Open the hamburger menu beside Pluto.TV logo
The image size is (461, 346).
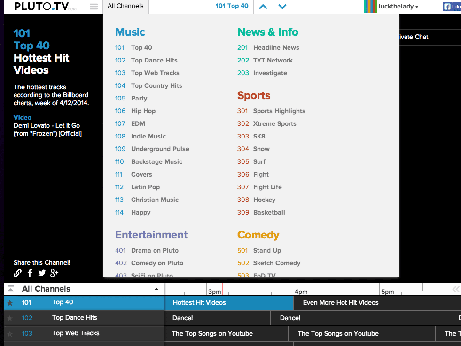(x=94, y=7)
